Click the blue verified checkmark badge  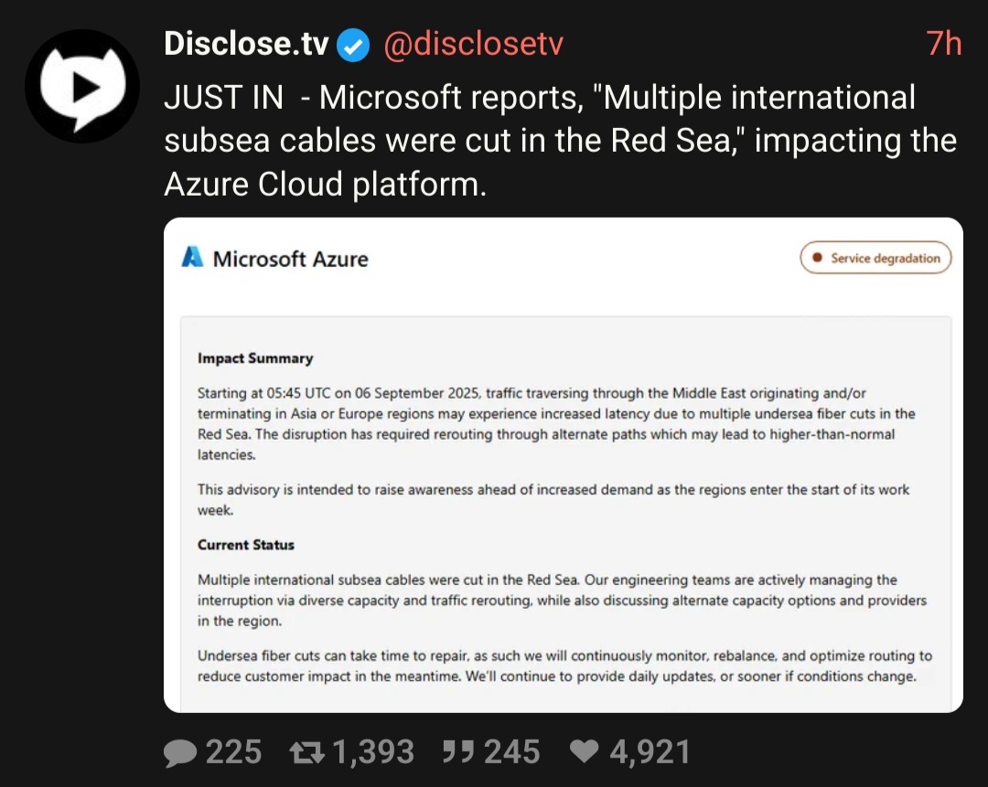[354, 45]
